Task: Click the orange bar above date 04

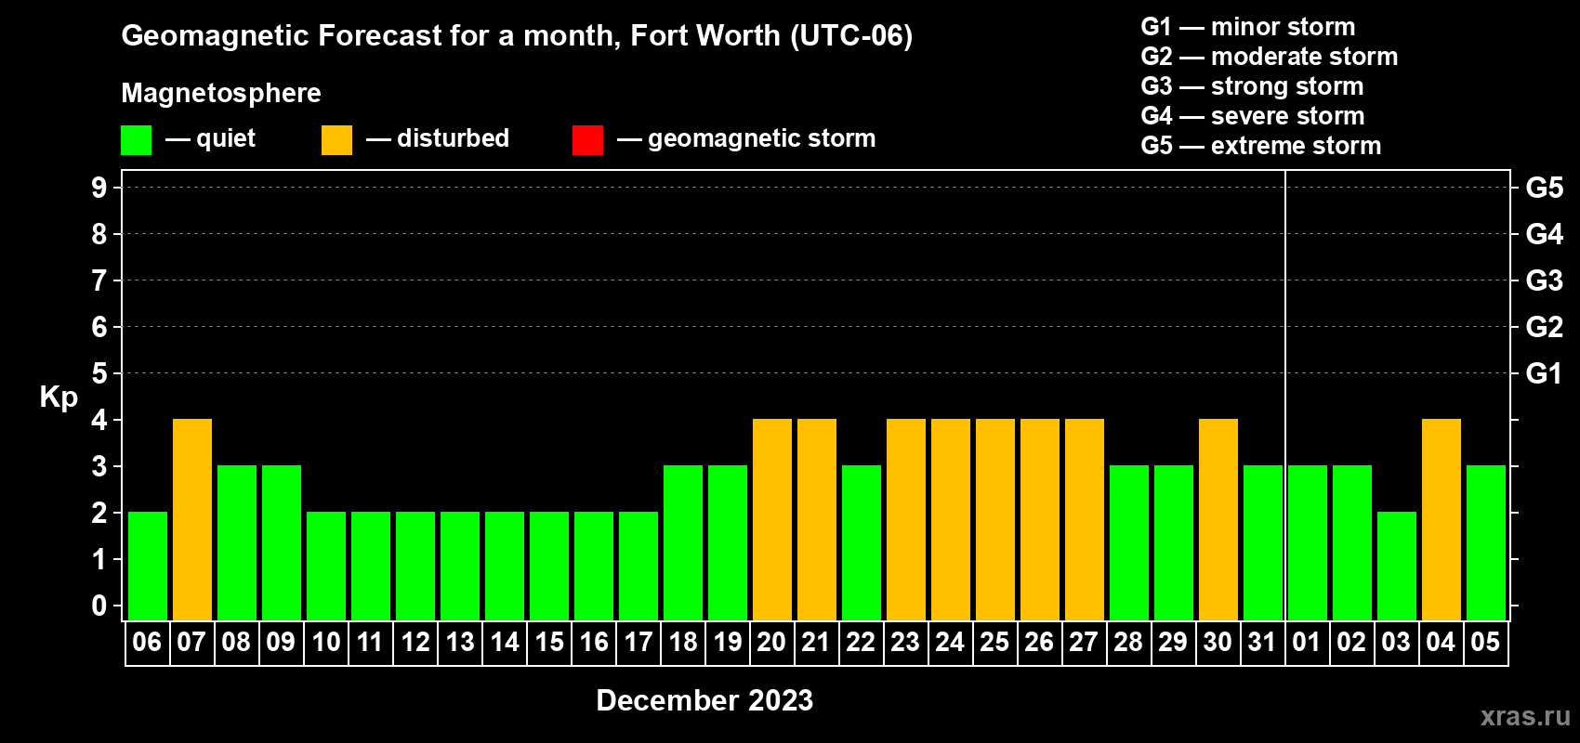Action: pyautogui.click(x=1441, y=519)
